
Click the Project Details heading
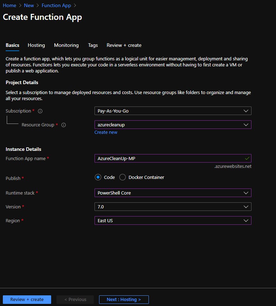click(22, 83)
